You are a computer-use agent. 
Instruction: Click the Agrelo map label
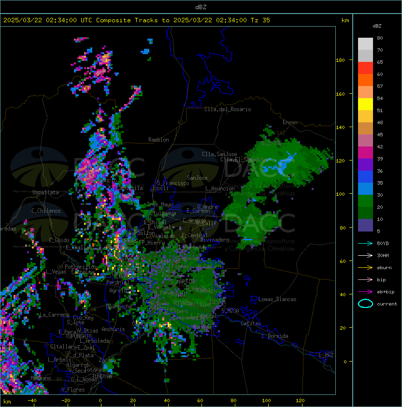click(x=118, y=291)
